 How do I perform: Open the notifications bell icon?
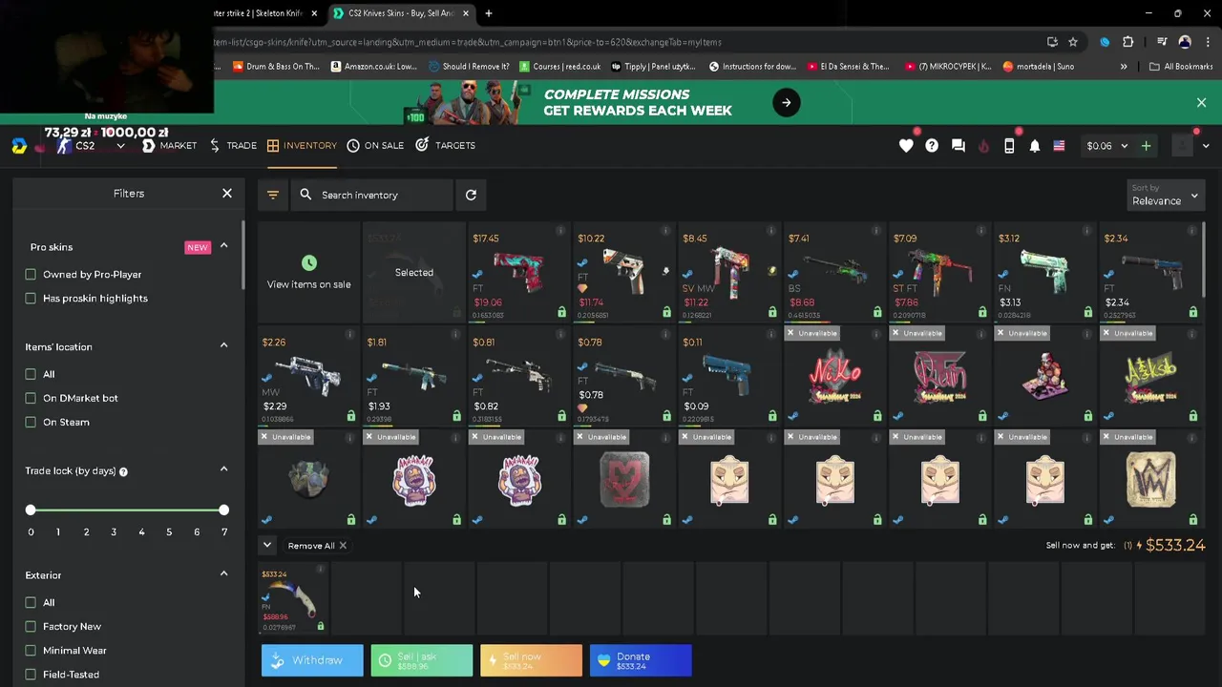pos(1034,146)
